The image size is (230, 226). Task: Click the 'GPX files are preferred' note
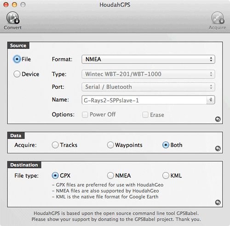click(x=108, y=185)
